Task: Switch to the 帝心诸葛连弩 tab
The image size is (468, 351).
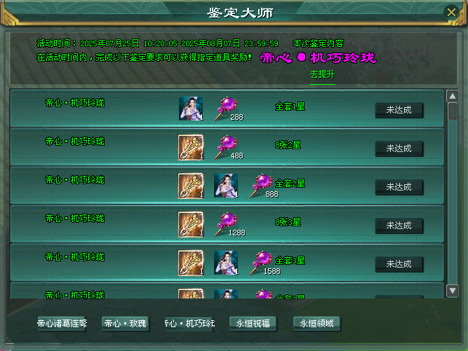Action: coord(62,324)
